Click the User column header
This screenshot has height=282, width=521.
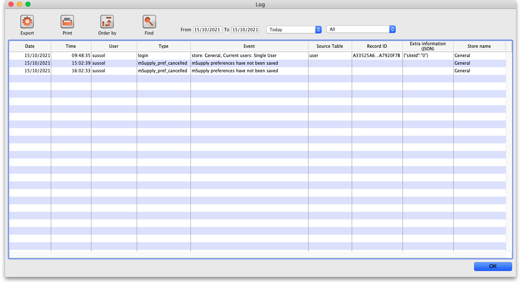pos(114,46)
